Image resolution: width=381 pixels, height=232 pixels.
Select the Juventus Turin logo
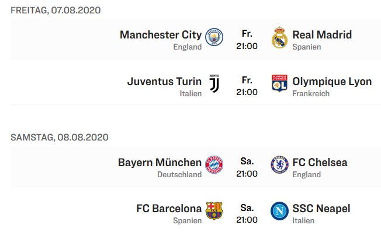point(214,83)
